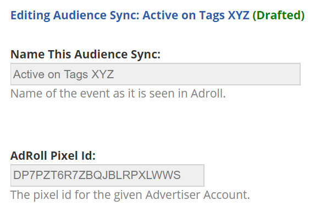Click the word Adroll in the name description

pos(208,94)
